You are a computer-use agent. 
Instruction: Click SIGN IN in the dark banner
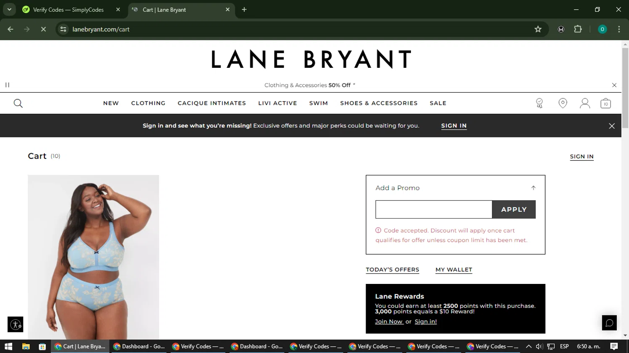[454, 126]
